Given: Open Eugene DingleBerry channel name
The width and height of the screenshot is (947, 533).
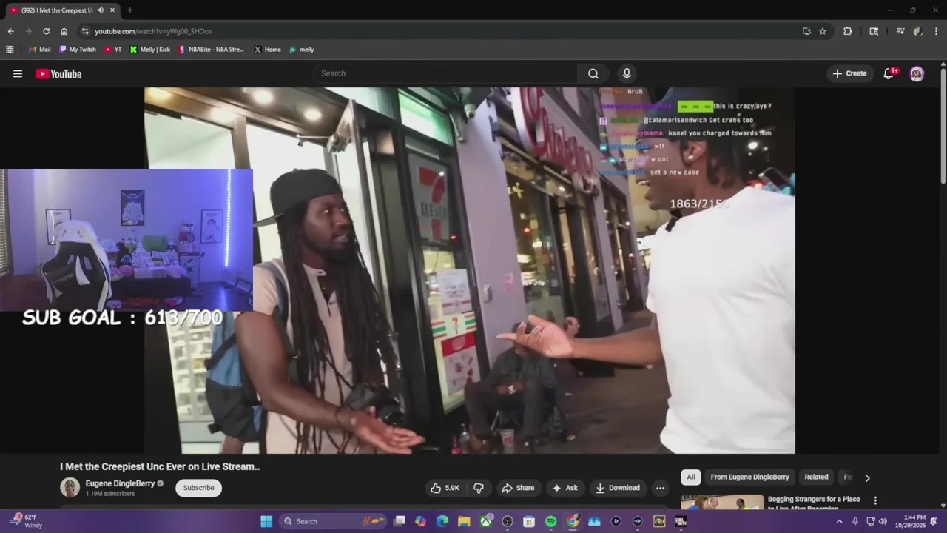Looking at the screenshot, I should (x=120, y=483).
